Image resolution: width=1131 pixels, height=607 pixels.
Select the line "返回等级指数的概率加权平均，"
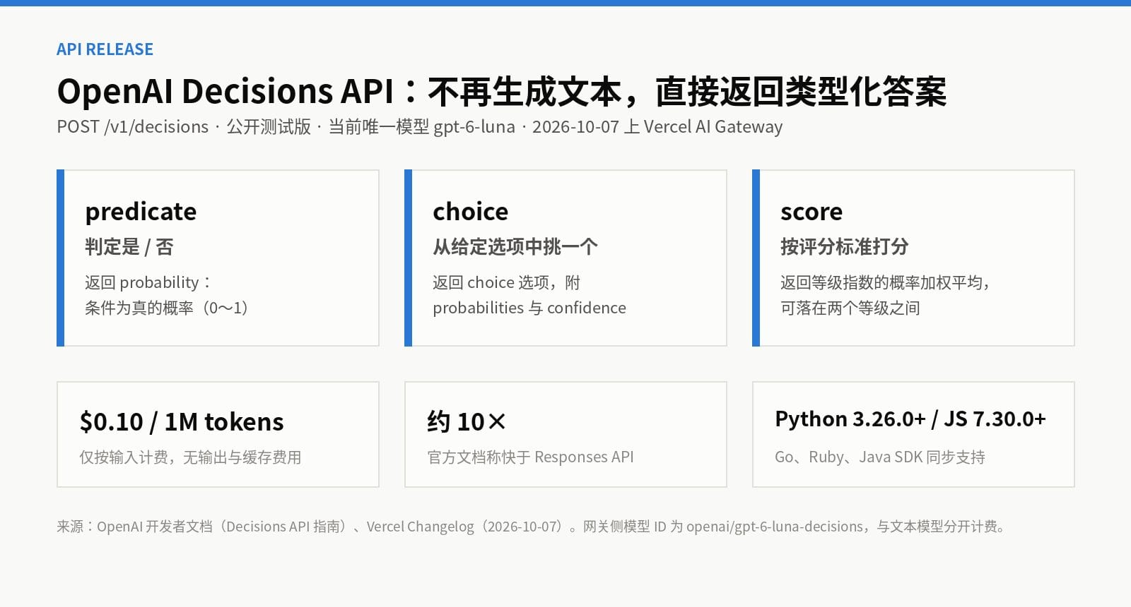[x=886, y=282]
